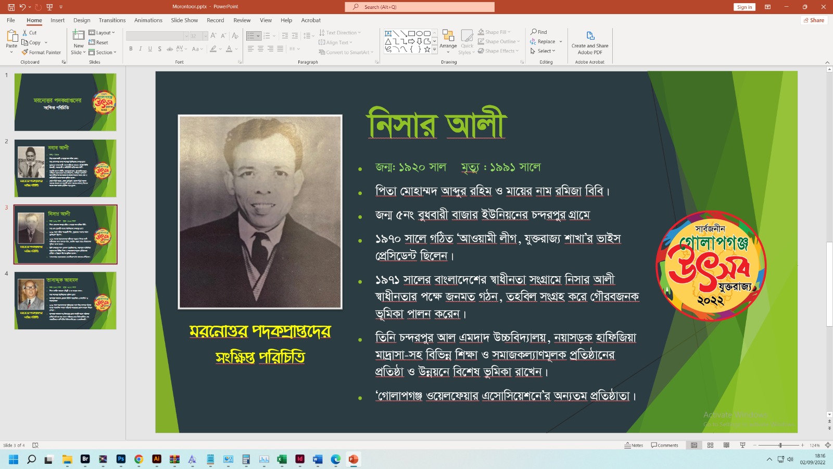833x469 pixels.
Task: Fit slide to current window icon
Action: click(827, 445)
